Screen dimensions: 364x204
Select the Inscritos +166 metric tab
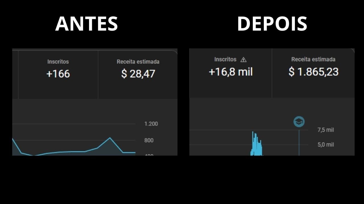coord(58,75)
